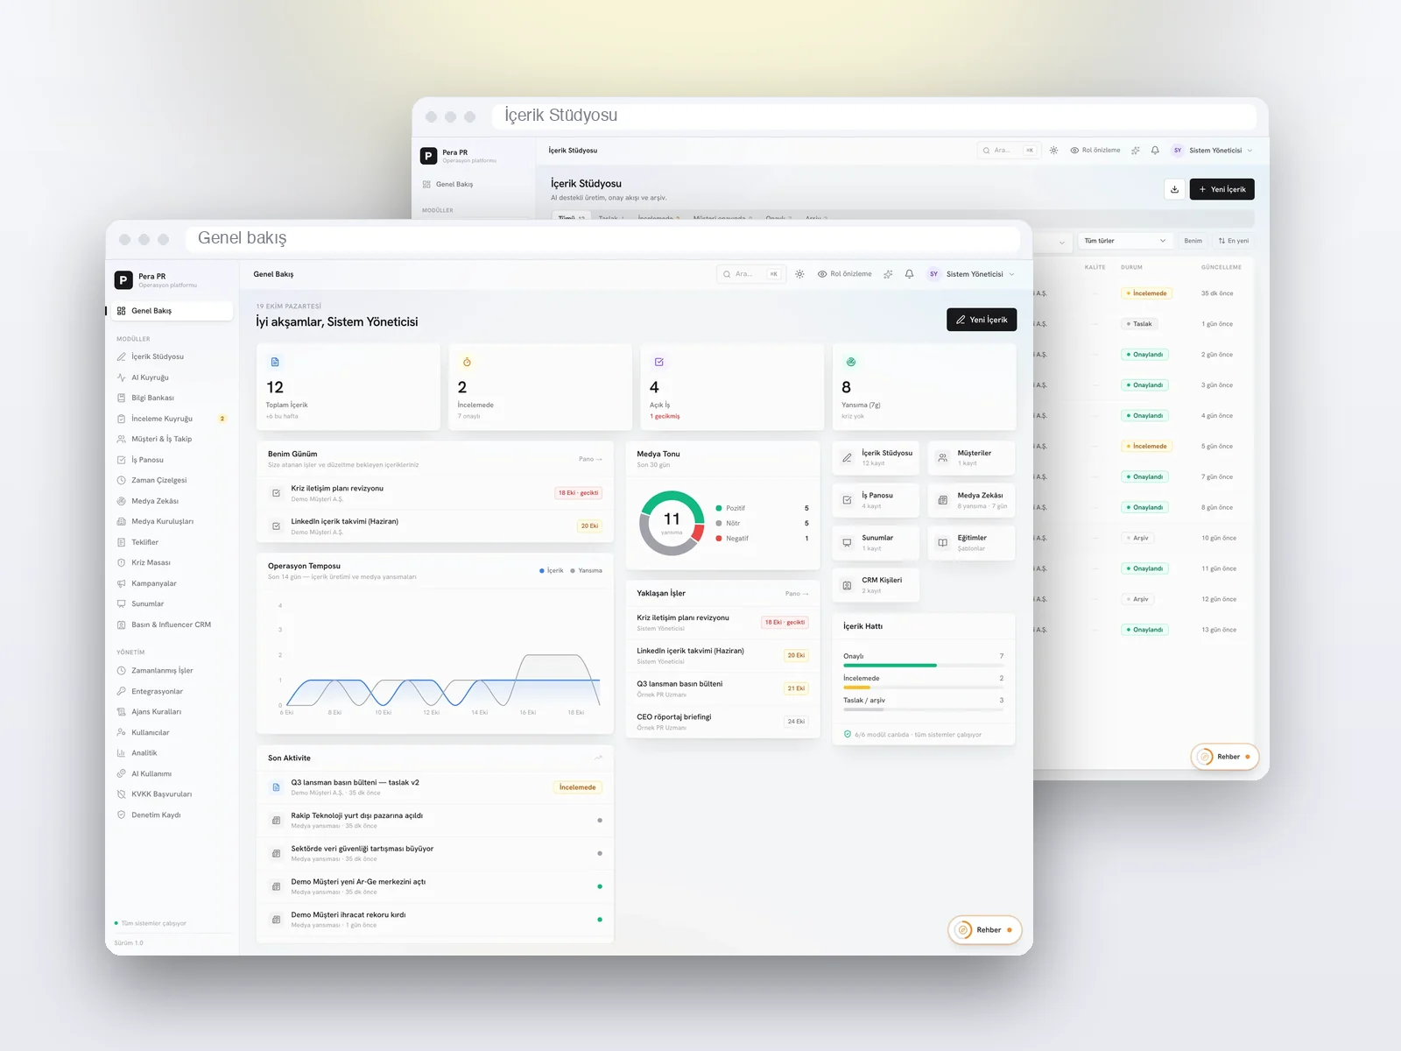Click the download icon in İçerik Stüdyosu window
Image resolution: width=1401 pixels, height=1051 pixels.
pos(1174,189)
